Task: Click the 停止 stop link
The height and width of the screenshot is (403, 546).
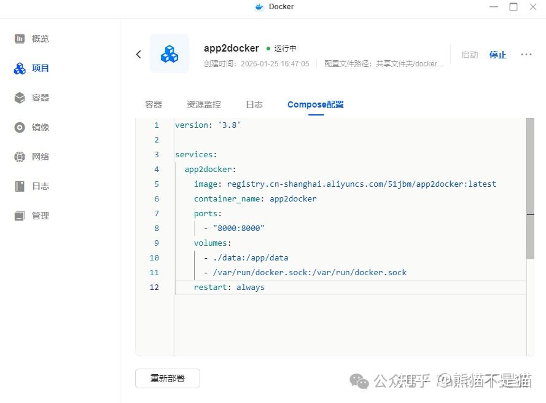Action: pos(497,55)
